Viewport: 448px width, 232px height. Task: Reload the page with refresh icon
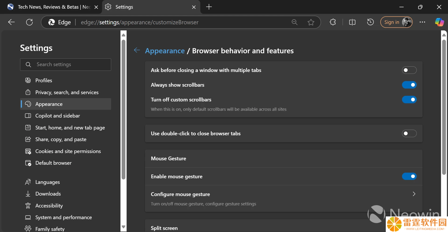[29, 22]
